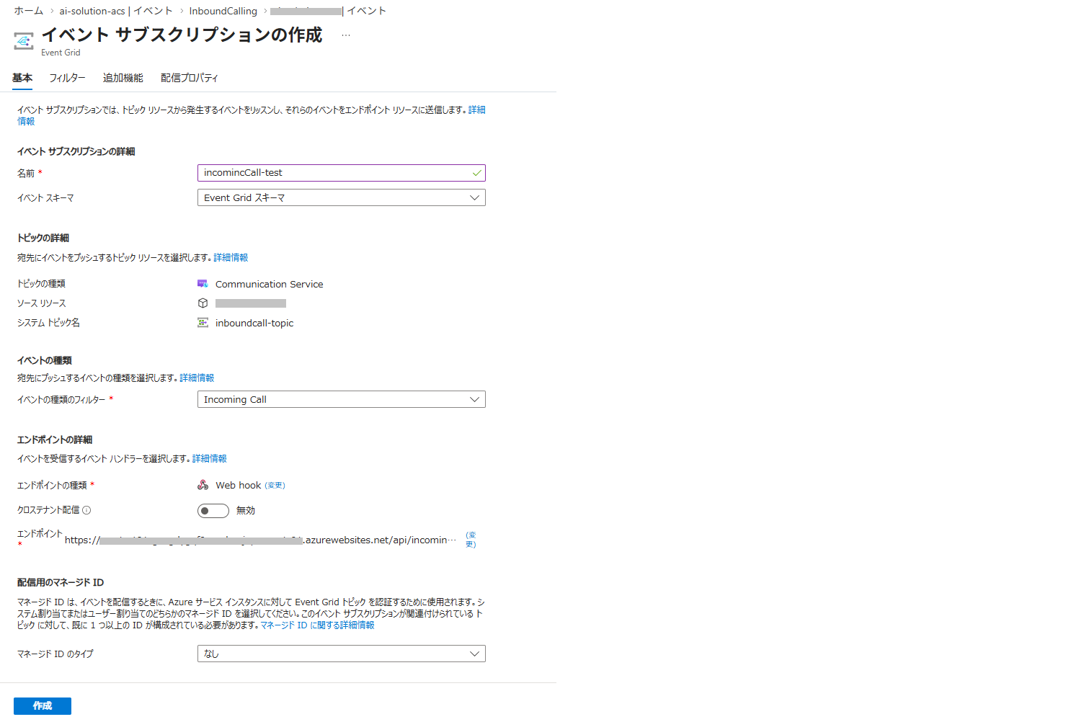Click the inboundcall-topic system topic icon

pos(203,323)
